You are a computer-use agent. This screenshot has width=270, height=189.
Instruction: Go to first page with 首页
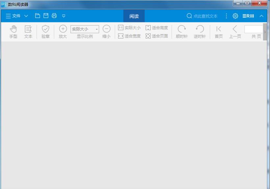(219, 32)
